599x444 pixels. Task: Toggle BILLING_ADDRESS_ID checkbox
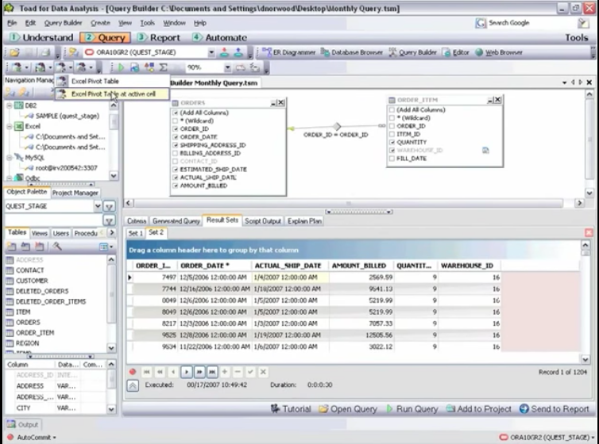click(176, 153)
